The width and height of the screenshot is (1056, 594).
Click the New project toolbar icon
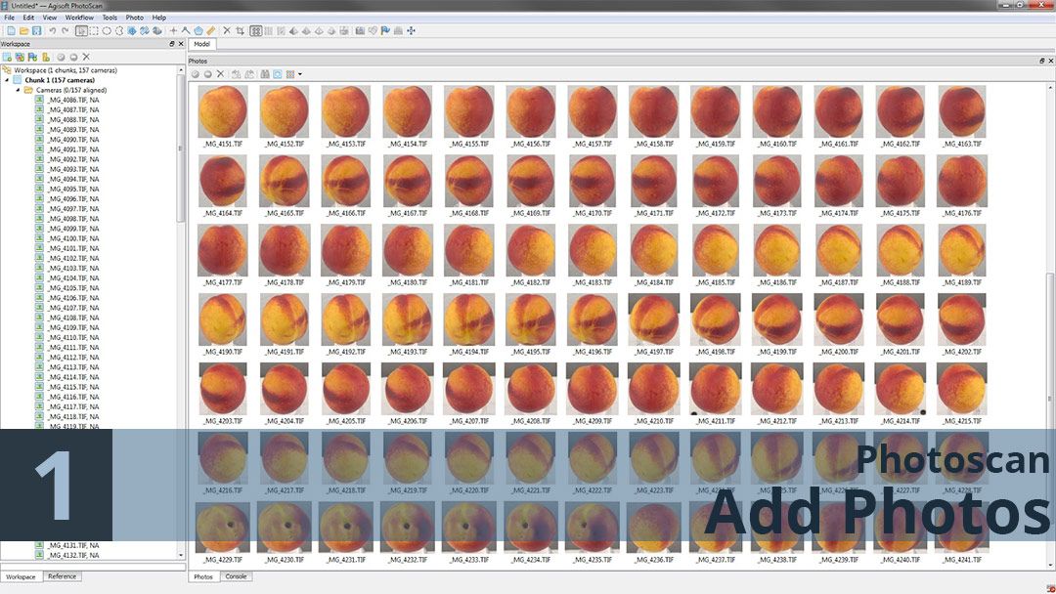11,31
